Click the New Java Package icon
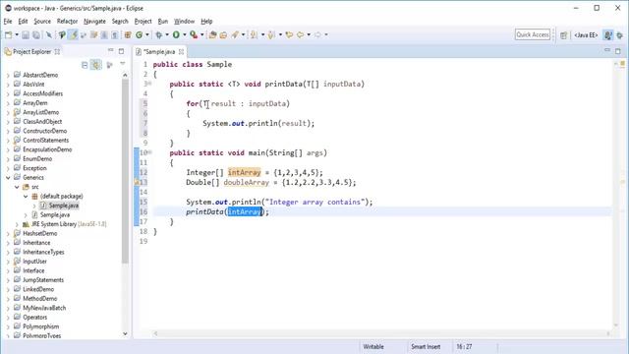The height and width of the screenshot is (354, 629). 128,35
